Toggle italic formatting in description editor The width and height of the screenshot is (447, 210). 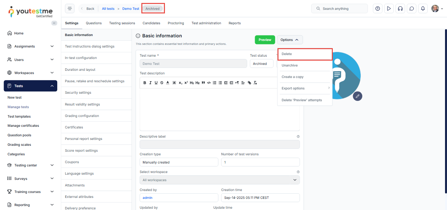coord(151,83)
